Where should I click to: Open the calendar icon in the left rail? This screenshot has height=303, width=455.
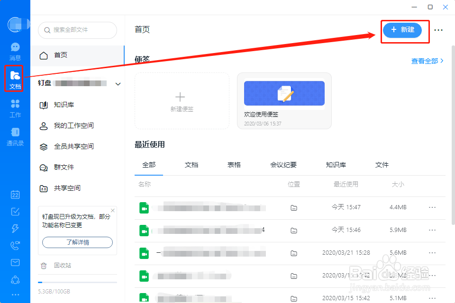point(15,194)
